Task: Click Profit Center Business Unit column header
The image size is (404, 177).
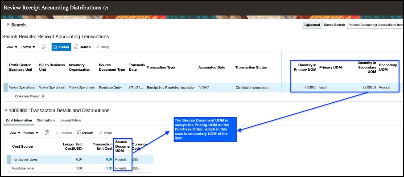Action: (21, 67)
